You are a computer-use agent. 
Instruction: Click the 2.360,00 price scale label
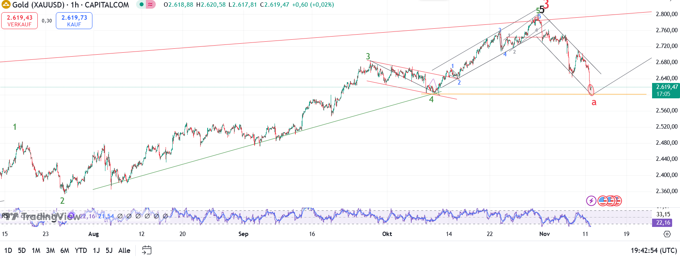click(x=667, y=191)
